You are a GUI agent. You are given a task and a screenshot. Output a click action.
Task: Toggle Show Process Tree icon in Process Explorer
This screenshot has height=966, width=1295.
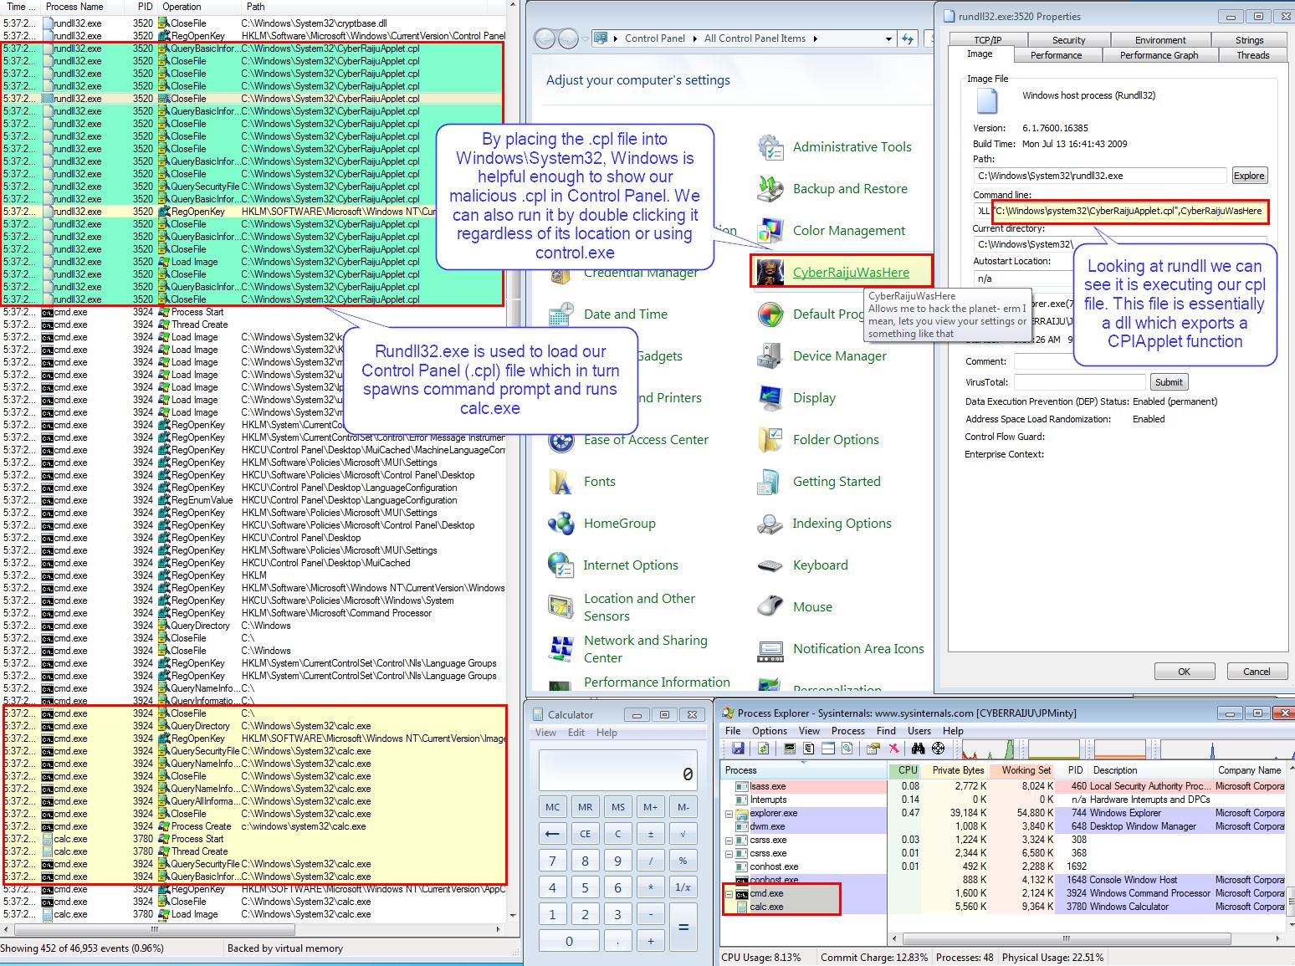tap(809, 748)
